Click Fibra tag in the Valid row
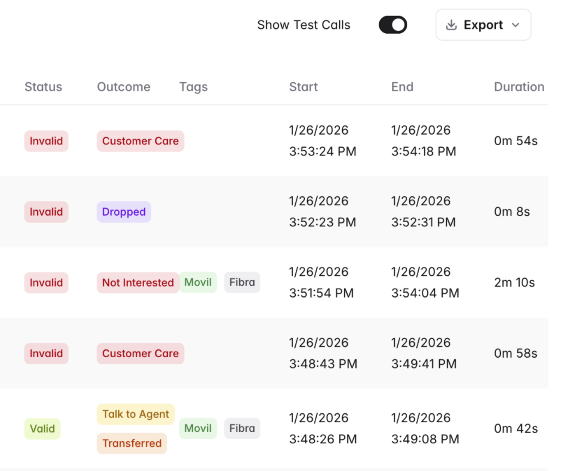This screenshot has width=584, height=471. pyautogui.click(x=242, y=428)
